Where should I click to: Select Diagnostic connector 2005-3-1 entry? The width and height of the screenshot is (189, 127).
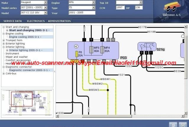pos(29,70)
